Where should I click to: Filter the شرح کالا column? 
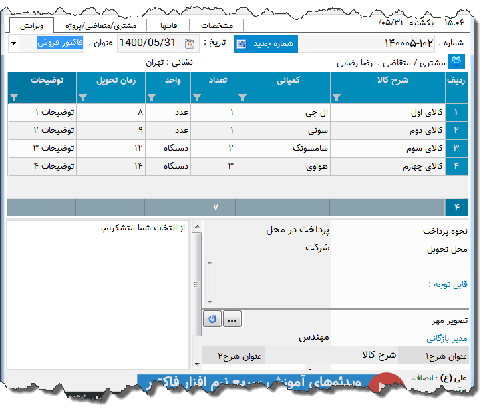[x=337, y=97]
